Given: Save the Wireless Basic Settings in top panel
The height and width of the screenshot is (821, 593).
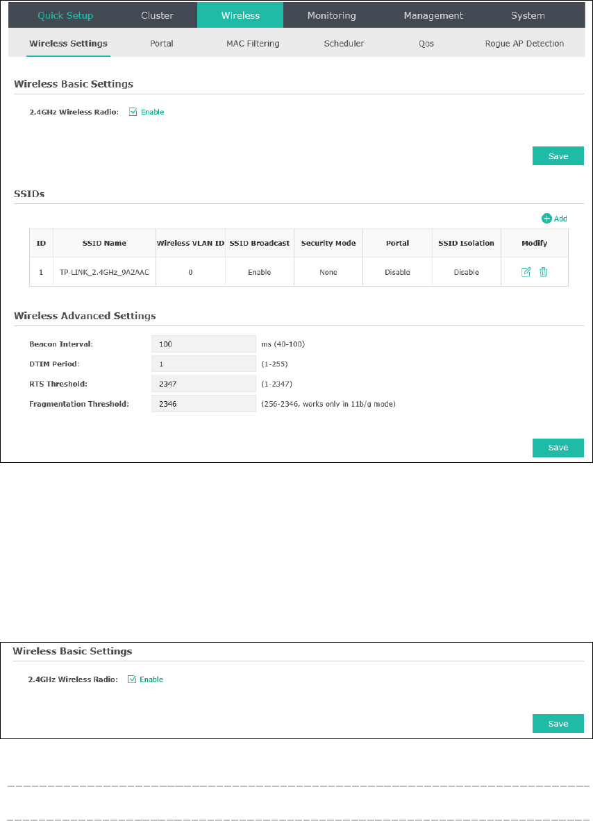Looking at the screenshot, I should [558, 156].
